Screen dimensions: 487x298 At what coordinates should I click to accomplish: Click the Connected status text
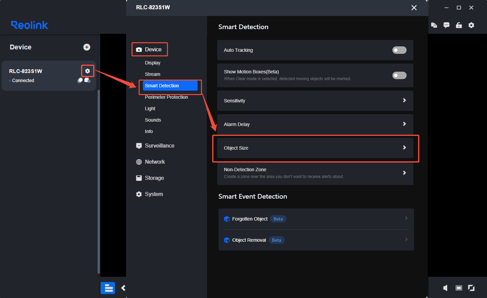(23, 80)
